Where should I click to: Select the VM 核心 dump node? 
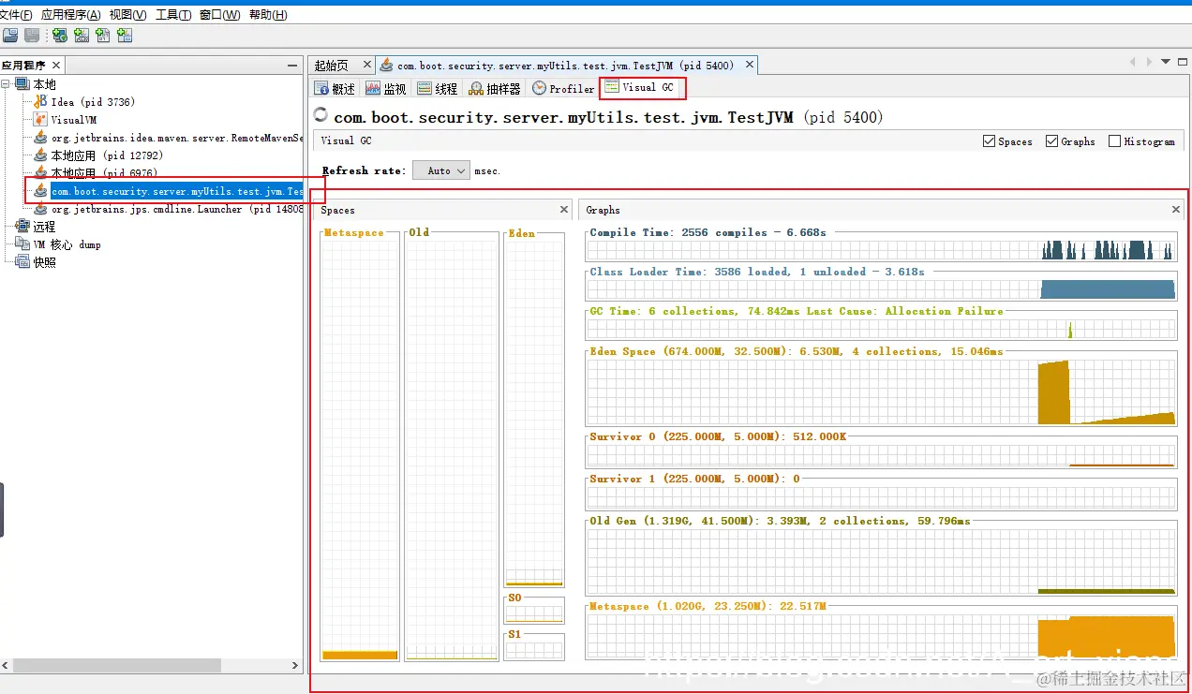pos(67,244)
